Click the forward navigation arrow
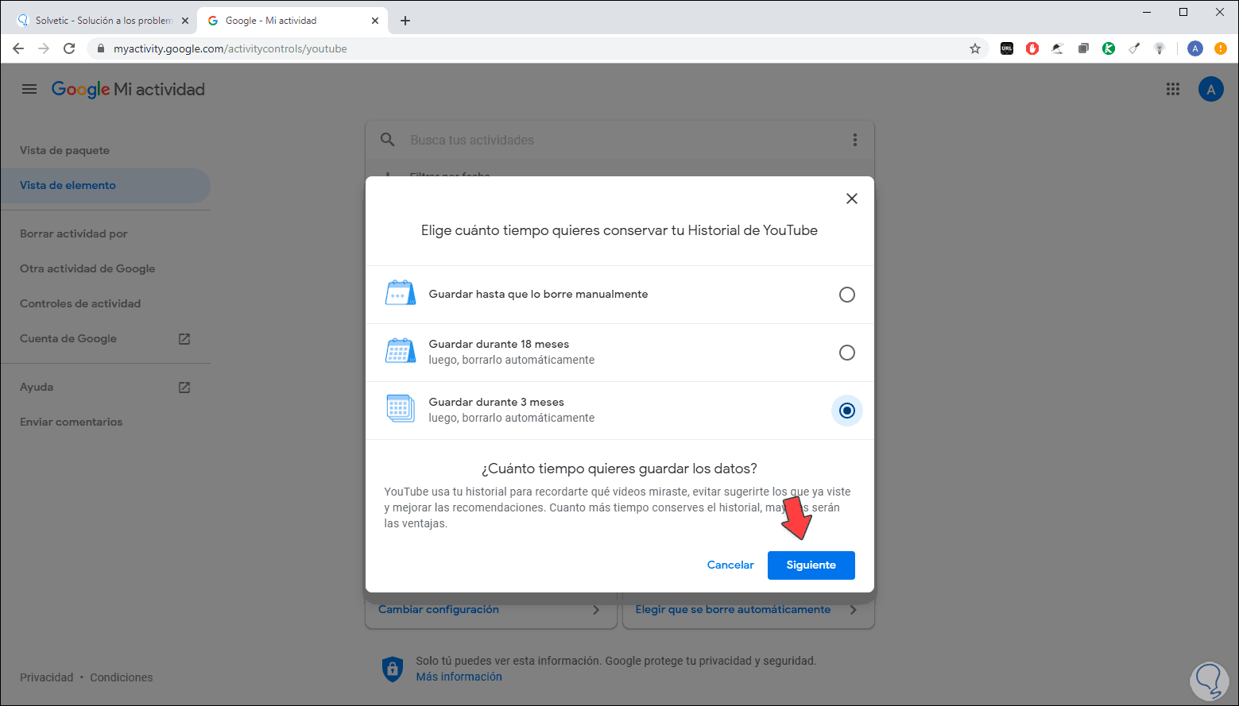This screenshot has width=1239, height=706. [44, 48]
